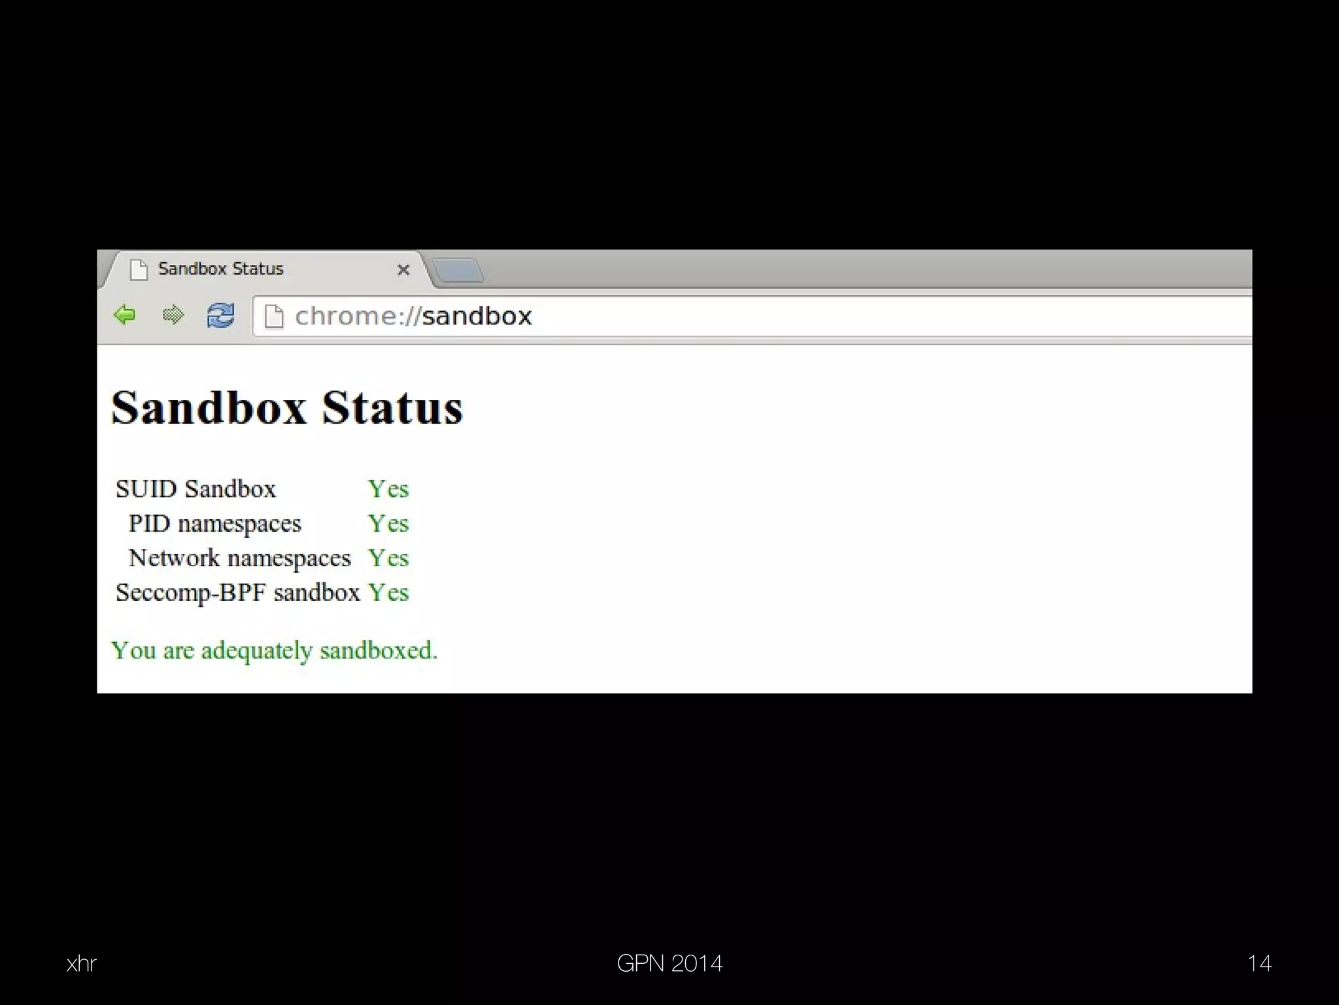Screen dimensions: 1339x1005
Task: Select the Sandbox Status tab
Action: coord(221,269)
